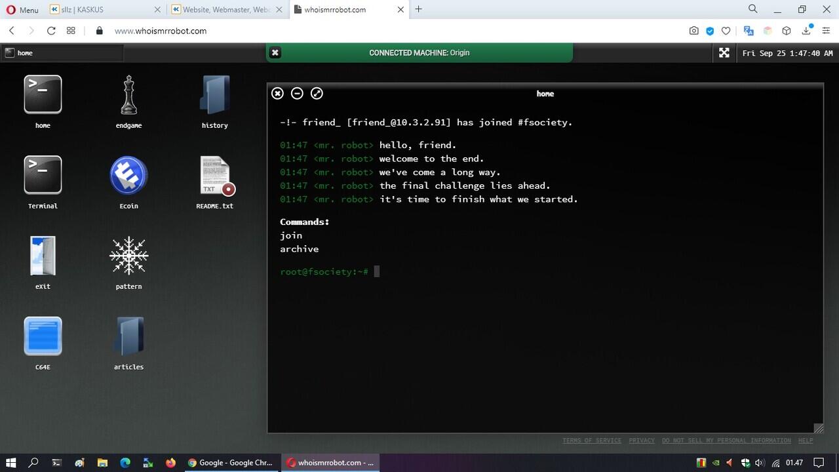Open the Privacy link

coord(642,441)
